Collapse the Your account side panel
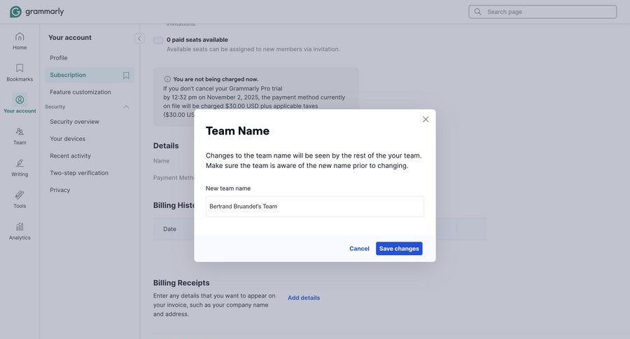 (139, 39)
